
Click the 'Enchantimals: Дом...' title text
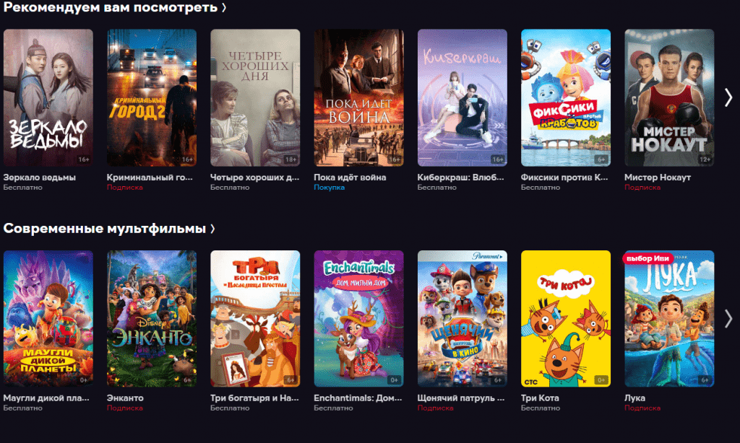click(x=358, y=398)
